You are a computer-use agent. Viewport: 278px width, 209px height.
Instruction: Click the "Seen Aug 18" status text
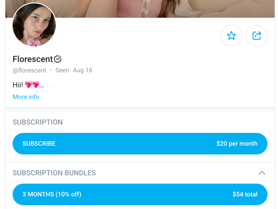pyautogui.click(x=74, y=70)
